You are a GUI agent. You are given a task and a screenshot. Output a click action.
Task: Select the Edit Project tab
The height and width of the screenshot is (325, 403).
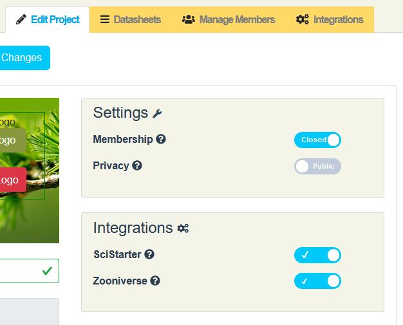point(48,20)
